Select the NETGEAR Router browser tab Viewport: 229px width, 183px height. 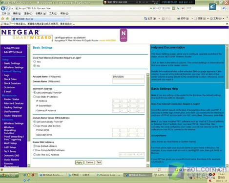click(38, 19)
